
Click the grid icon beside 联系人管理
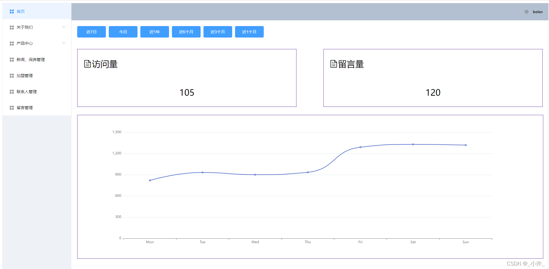click(x=12, y=92)
